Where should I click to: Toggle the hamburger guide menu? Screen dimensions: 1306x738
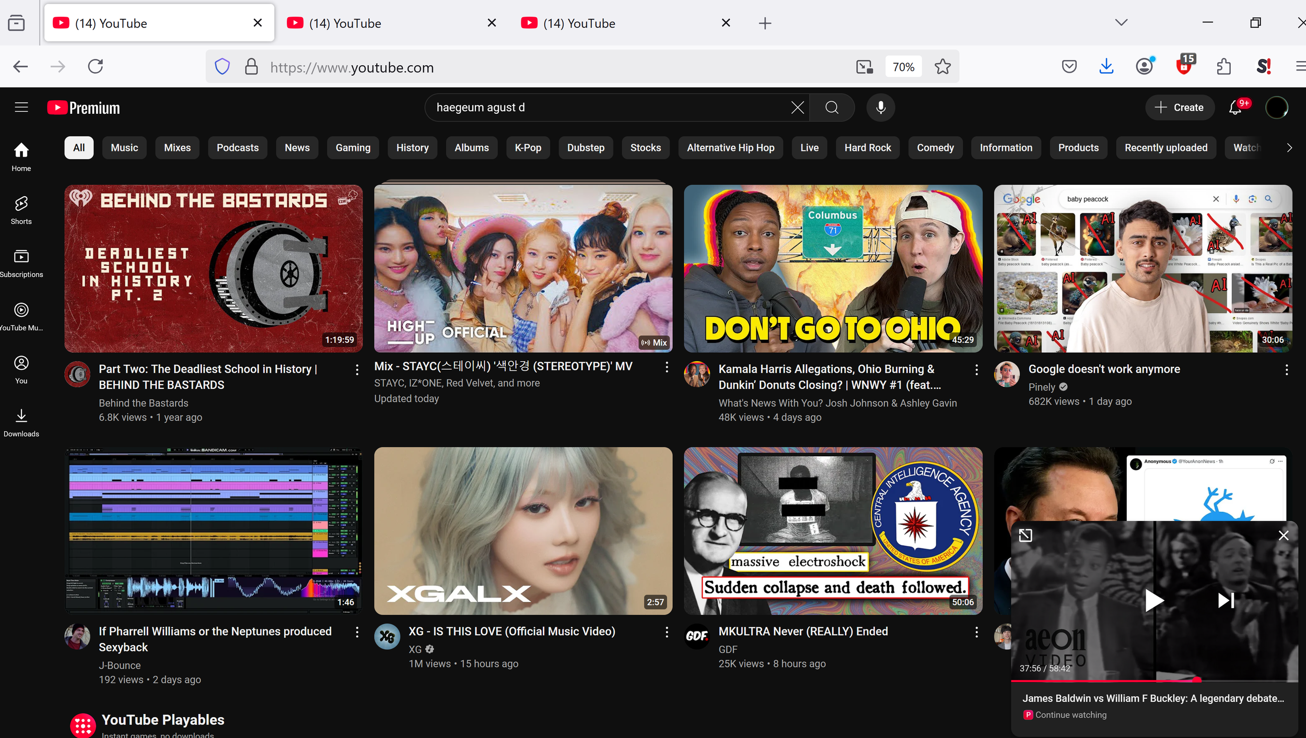tap(21, 108)
